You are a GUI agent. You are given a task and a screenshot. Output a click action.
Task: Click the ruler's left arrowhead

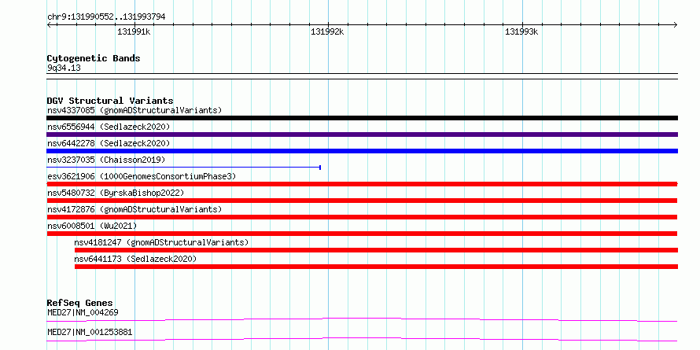[49, 25]
